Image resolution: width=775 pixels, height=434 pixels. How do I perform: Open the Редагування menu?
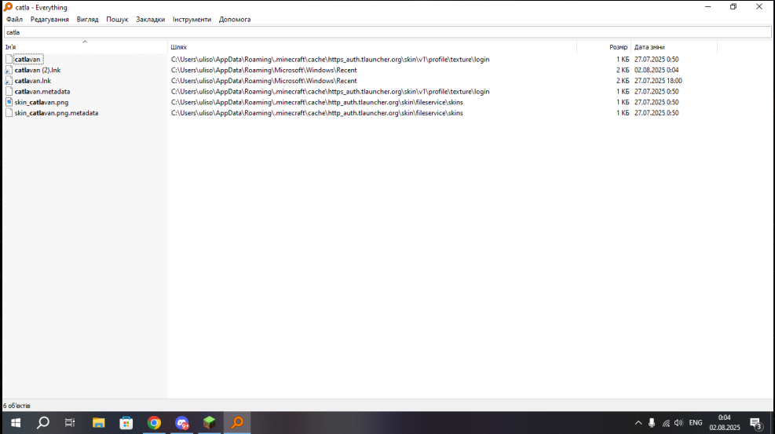[x=49, y=20]
